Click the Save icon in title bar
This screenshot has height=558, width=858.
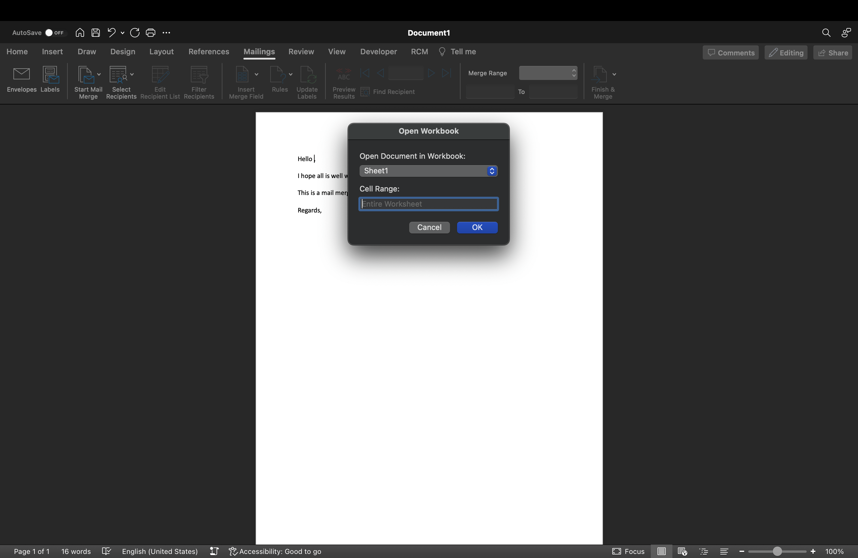95,33
